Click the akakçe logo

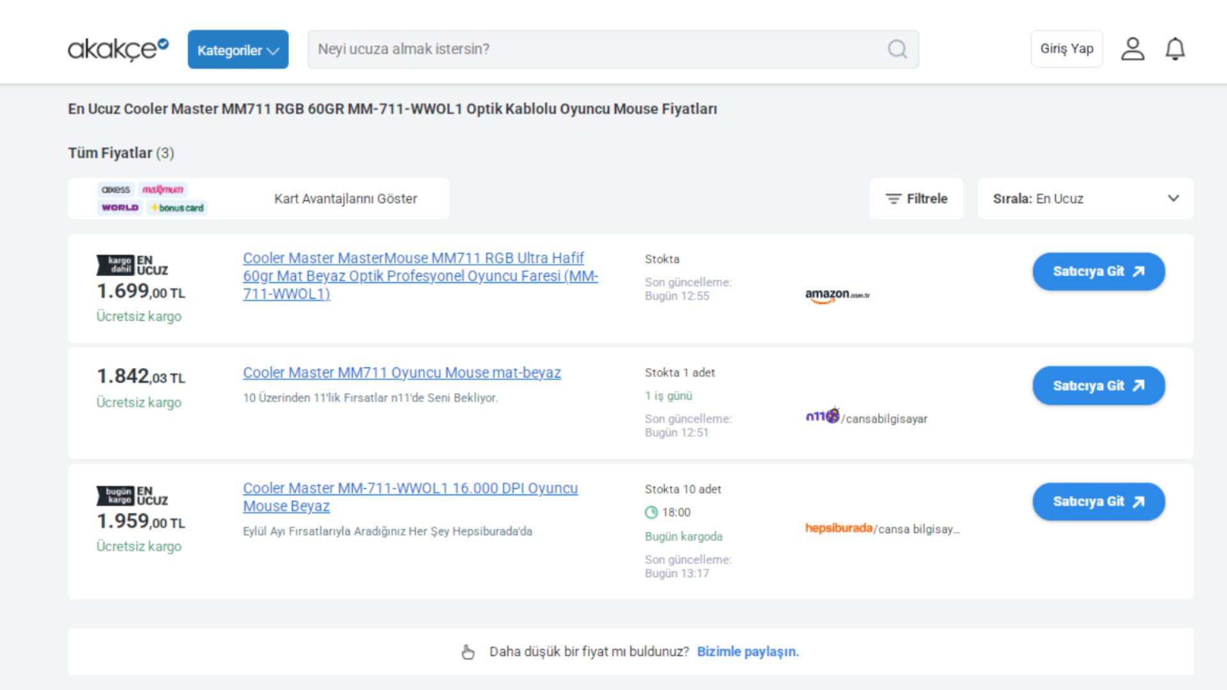118,49
